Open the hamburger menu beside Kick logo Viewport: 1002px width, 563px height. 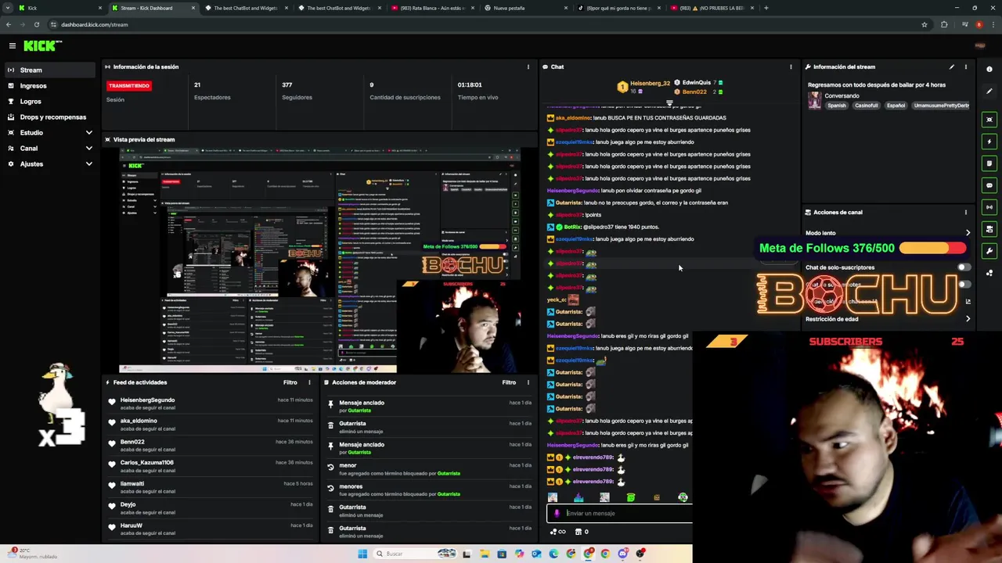[x=13, y=46]
